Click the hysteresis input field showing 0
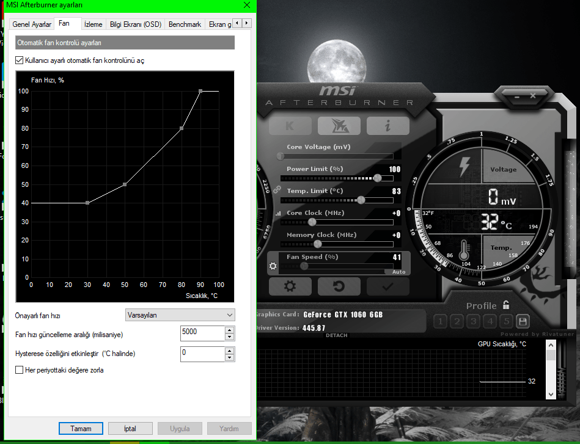The image size is (580, 444). 202,354
